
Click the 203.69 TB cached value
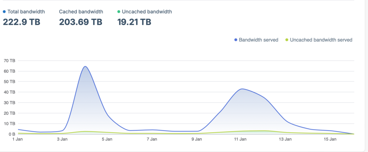[80, 22]
